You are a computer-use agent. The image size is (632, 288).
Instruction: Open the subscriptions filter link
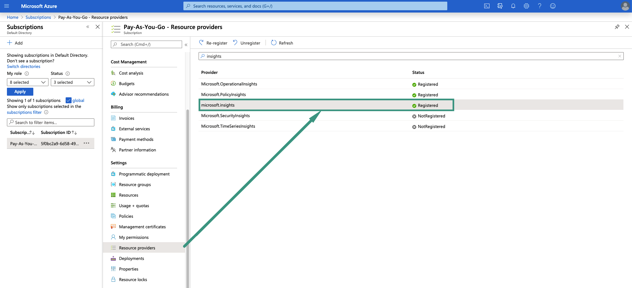[24, 112]
